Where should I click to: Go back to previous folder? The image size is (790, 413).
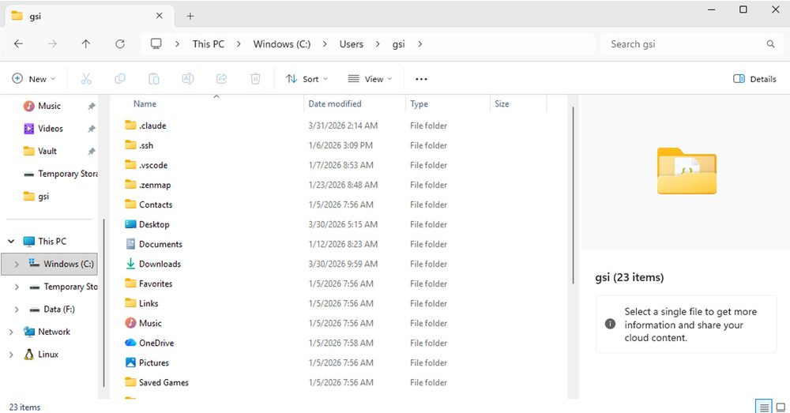pos(18,44)
